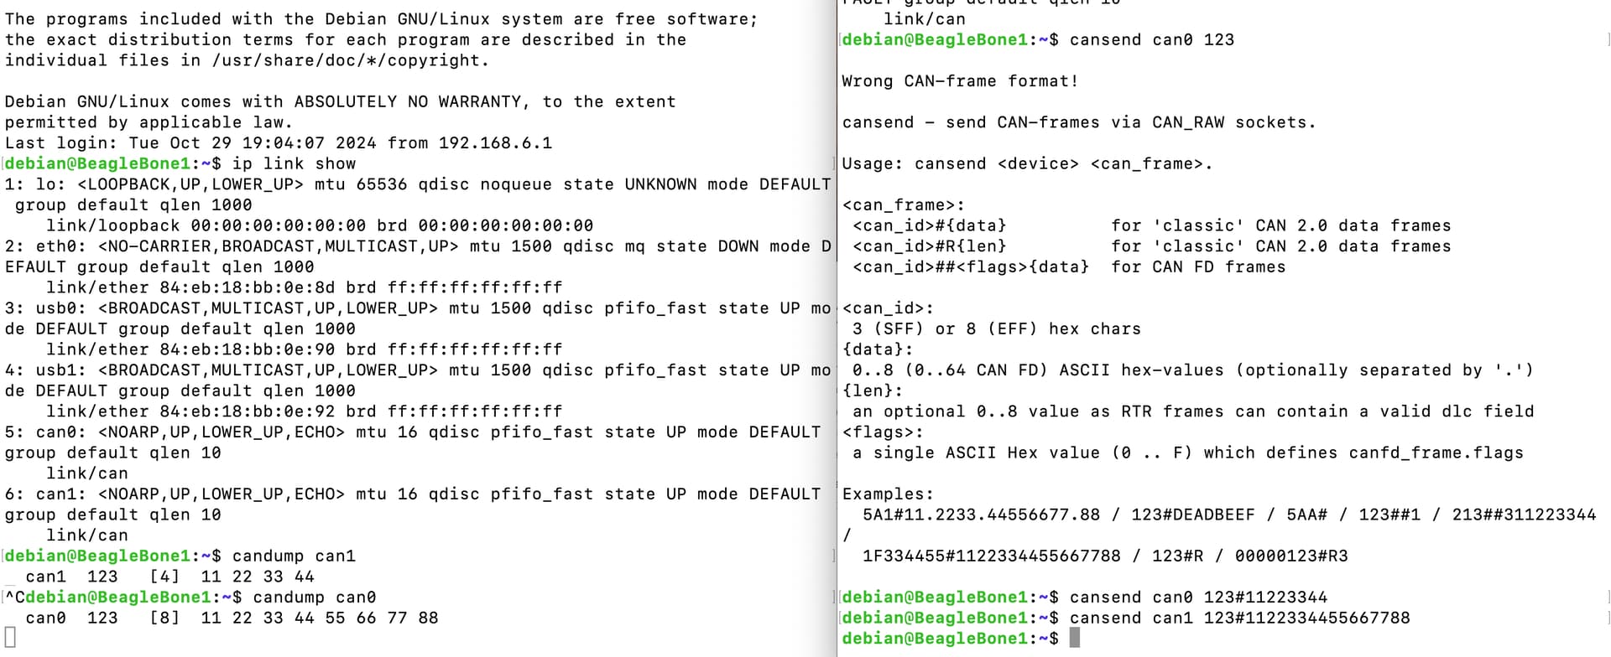This screenshot has width=1611, height=657.
Task: Click the hollow cursor at bottom of left pane
Action: pyautogui.click(x=10, y=637)
